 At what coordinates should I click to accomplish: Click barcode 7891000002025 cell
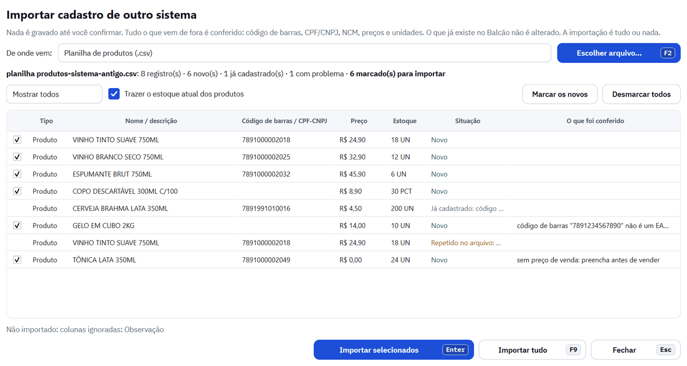pyautogui.click(x=266, y=157)
